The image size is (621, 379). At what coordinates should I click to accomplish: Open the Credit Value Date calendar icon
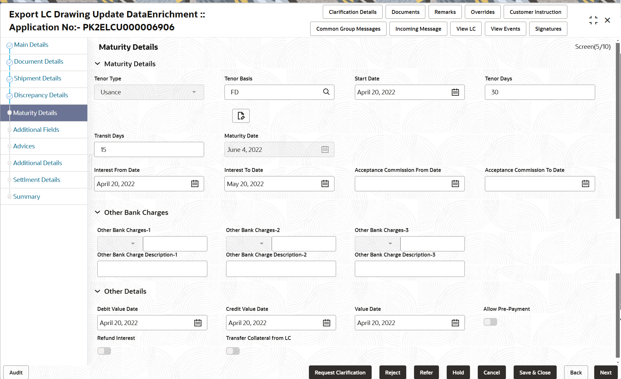click(x=326, y=323)
